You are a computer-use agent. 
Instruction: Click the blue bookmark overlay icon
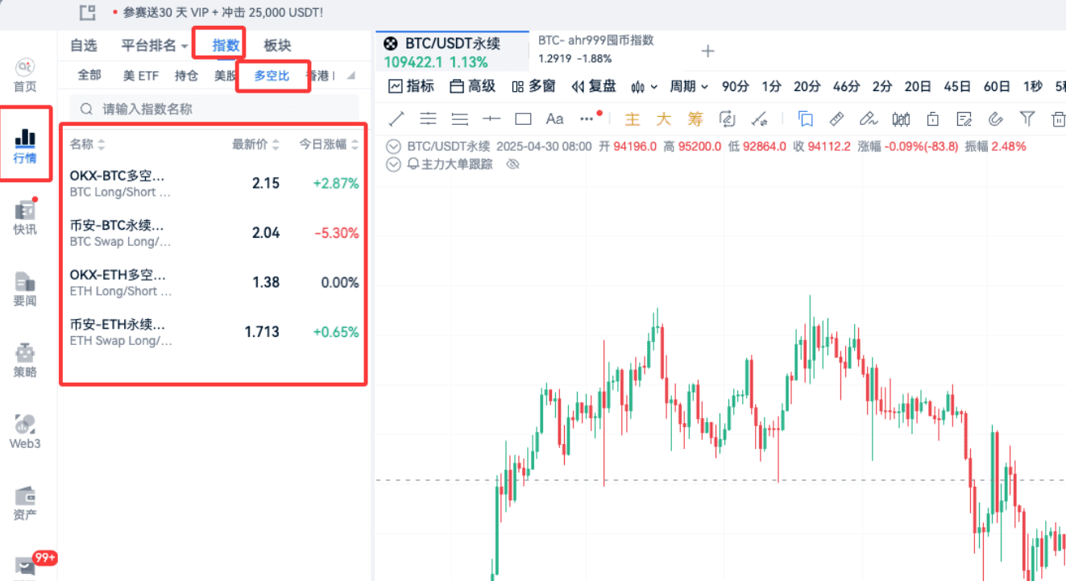[805, 119]
